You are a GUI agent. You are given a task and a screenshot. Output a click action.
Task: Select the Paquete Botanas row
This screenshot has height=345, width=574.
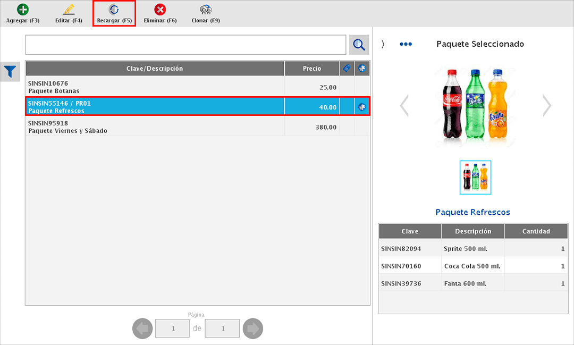point(155,87)
